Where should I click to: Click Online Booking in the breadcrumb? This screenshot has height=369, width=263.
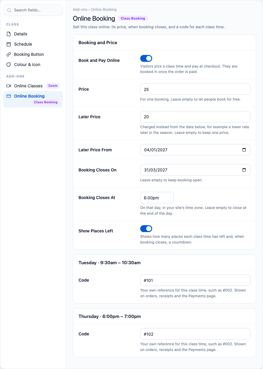[104, 10]
